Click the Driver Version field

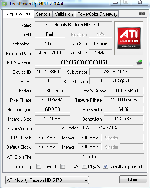pos(89,128)
